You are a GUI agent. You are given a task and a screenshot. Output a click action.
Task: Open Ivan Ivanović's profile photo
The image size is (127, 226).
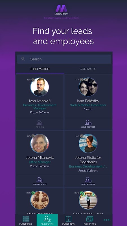click(x=40, y=87)
